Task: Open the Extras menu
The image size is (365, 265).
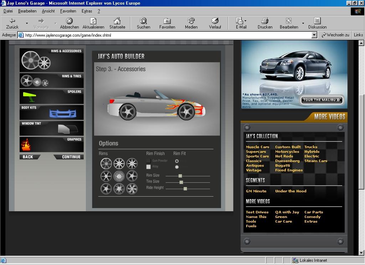Action: click(x=87, y=11)
